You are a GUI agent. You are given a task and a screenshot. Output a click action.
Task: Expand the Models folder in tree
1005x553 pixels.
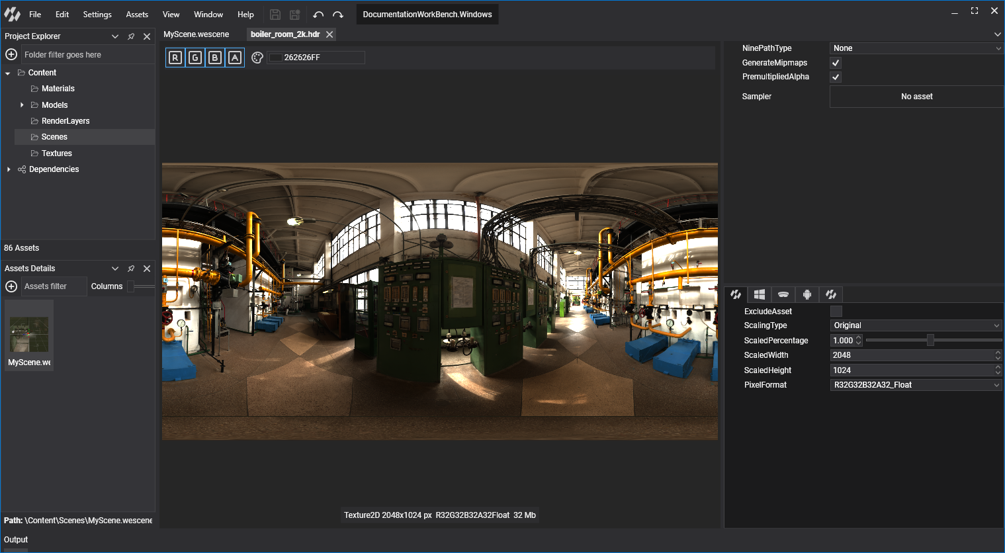pyautogui.click(x=22, y=105)
